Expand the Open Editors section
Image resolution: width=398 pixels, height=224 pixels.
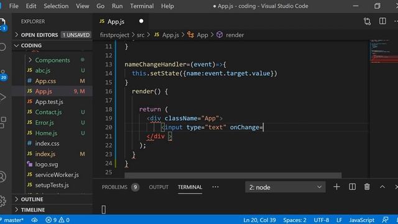(52, 35)
